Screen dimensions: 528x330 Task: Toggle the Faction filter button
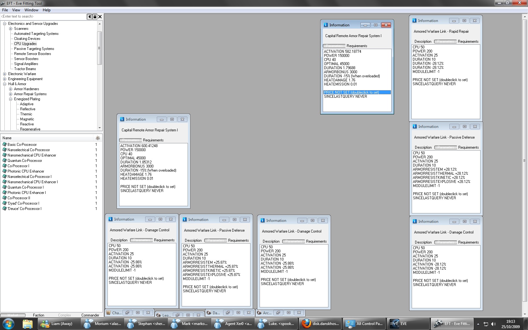pyautogui.click(x=38, y=315)
